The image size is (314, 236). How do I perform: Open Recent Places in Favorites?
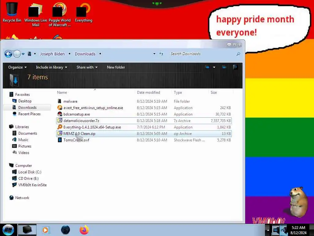coord(29,114)
